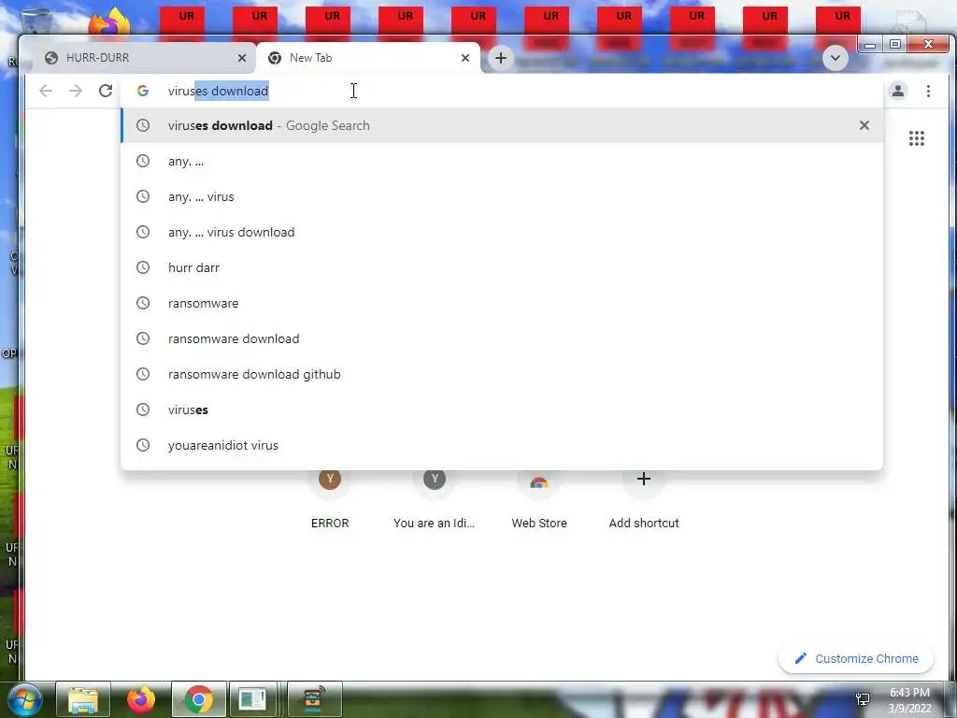Screen dimensions: 957x718
Task: Click Customize Chrome button
Action: [x=856, y=658]
